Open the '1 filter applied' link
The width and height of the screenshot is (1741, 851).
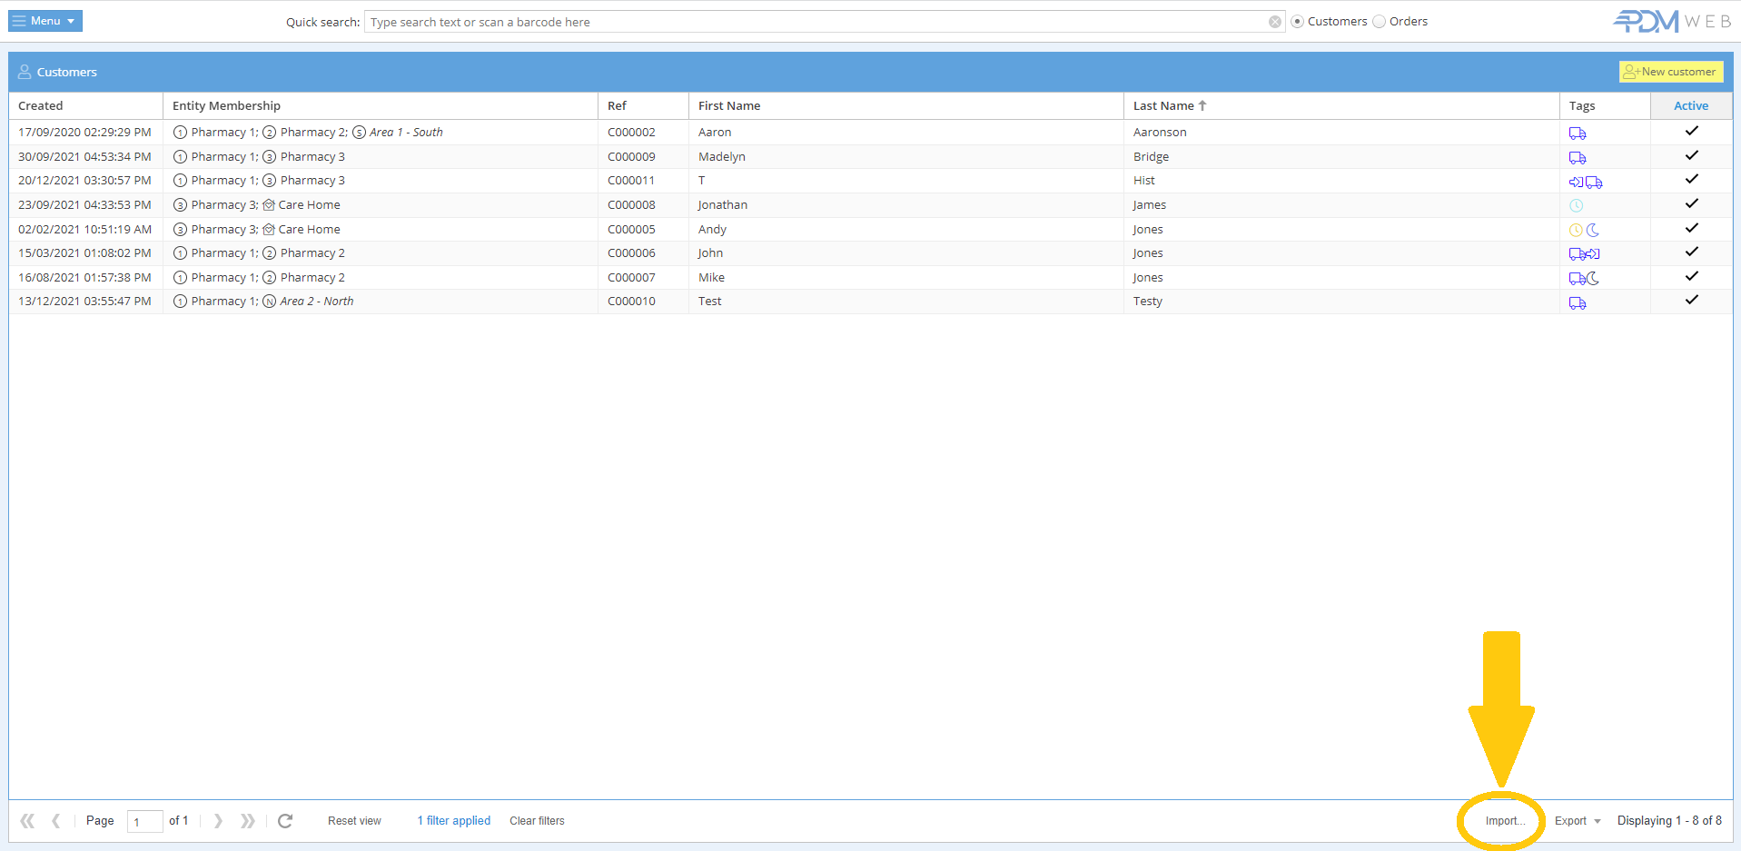point(453,821)
